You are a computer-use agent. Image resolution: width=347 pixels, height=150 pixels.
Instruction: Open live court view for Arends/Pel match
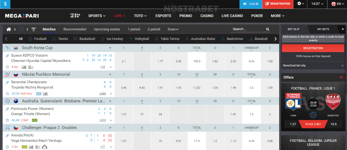pyautogui.click(x=24, y=147)
